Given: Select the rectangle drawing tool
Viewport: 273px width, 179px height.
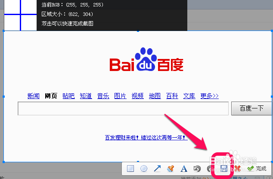Looking at the screenshot, I should 130,168.
